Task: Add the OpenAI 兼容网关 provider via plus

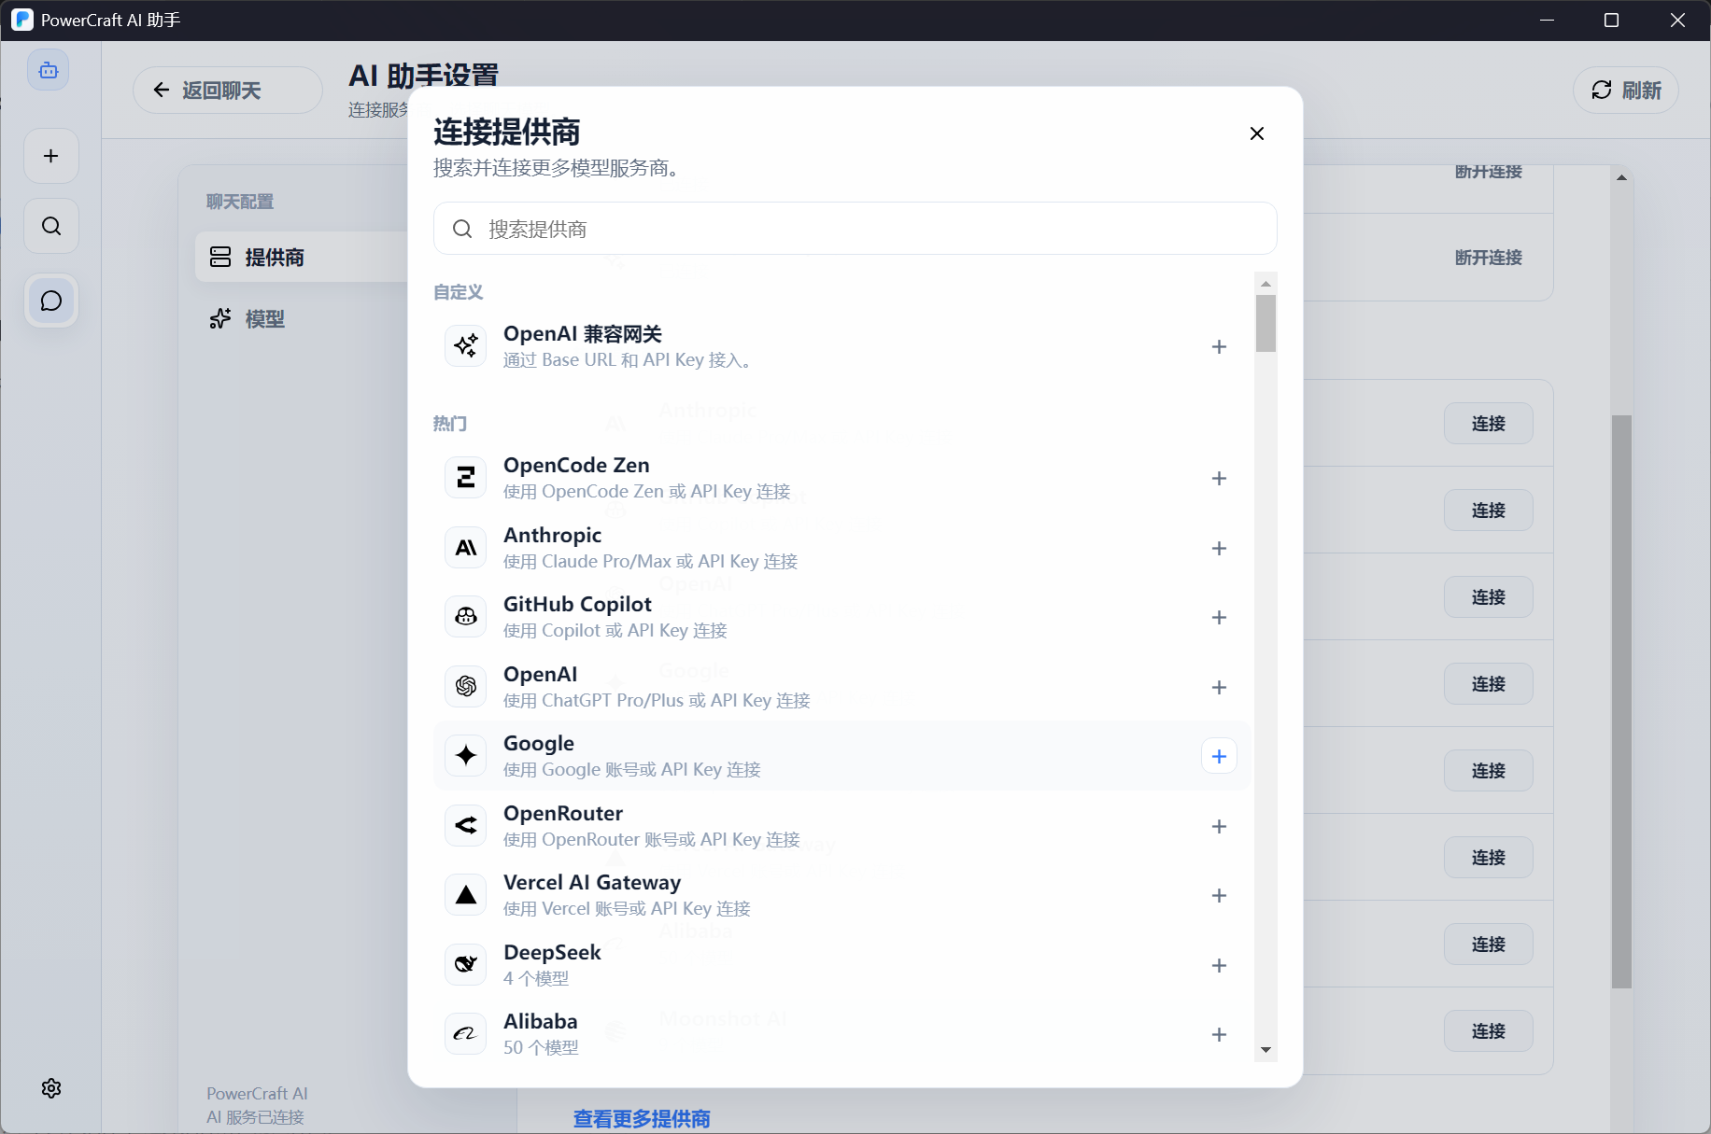Action: [x=1219, y=347]
